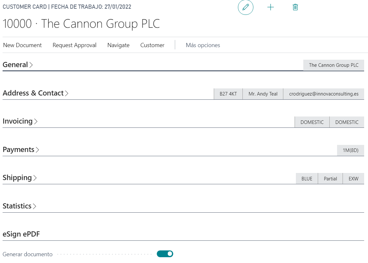Click the EXW shipment method value
368x263 pixels.
click(354, 178)
